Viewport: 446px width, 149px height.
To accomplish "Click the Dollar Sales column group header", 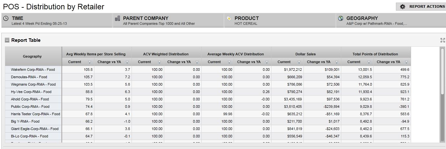I will (305, 54).
